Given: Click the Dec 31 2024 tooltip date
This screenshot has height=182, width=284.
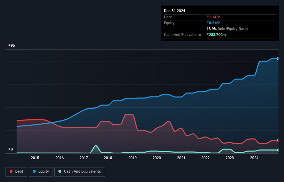Looking at the screenshot, I should pyautogui.click(x=174, y=11).
